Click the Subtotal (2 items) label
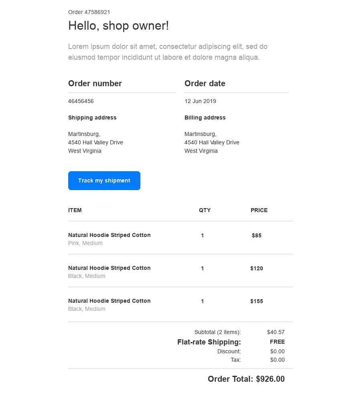 click(217, 332)
